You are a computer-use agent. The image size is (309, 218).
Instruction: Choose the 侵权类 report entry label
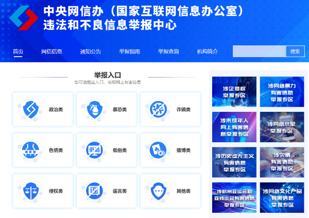pos(56,191)
